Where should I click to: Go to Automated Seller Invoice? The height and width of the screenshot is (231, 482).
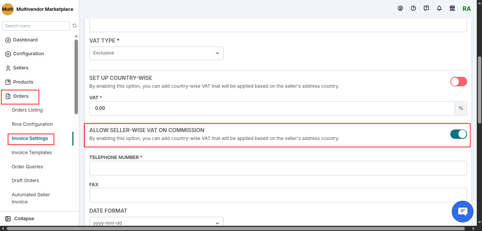pos(31,198)
